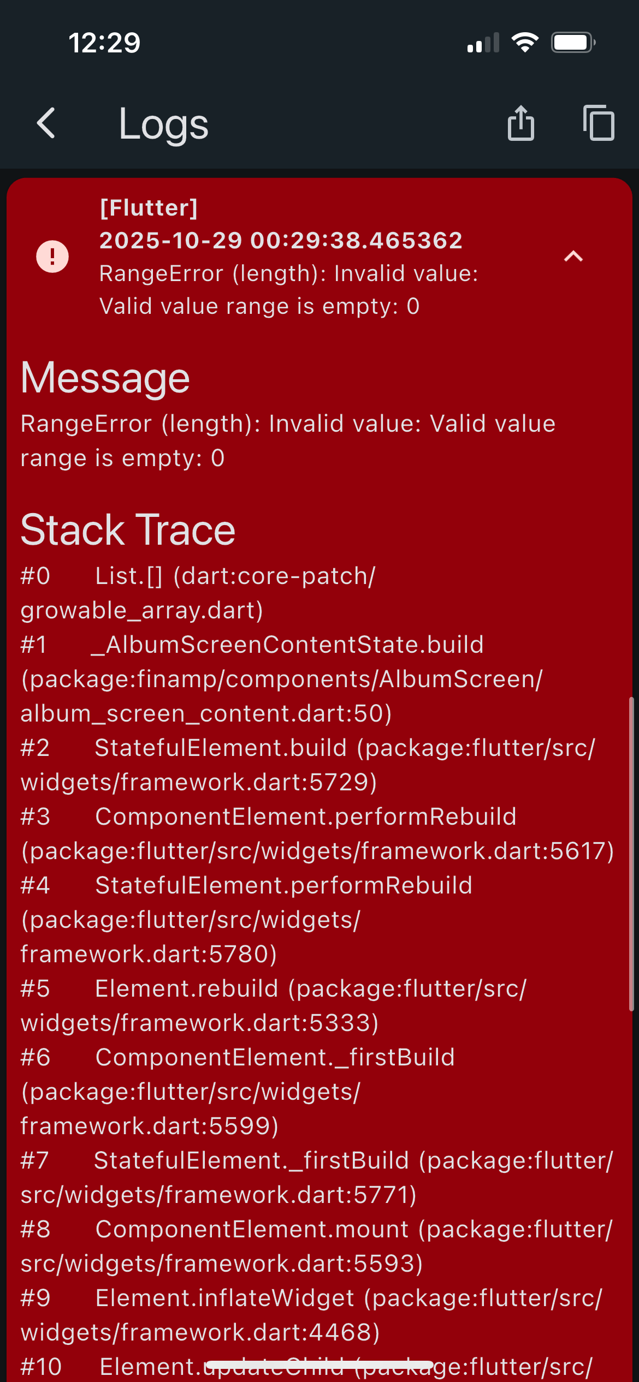Tap the Stack Trace section heading
The image size is (639, 1382).
point(128,530)
